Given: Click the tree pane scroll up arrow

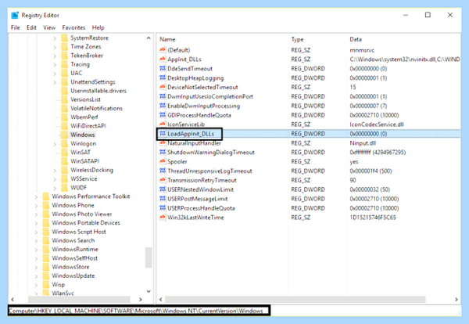Looking at the screenshot, I should 149,38.
